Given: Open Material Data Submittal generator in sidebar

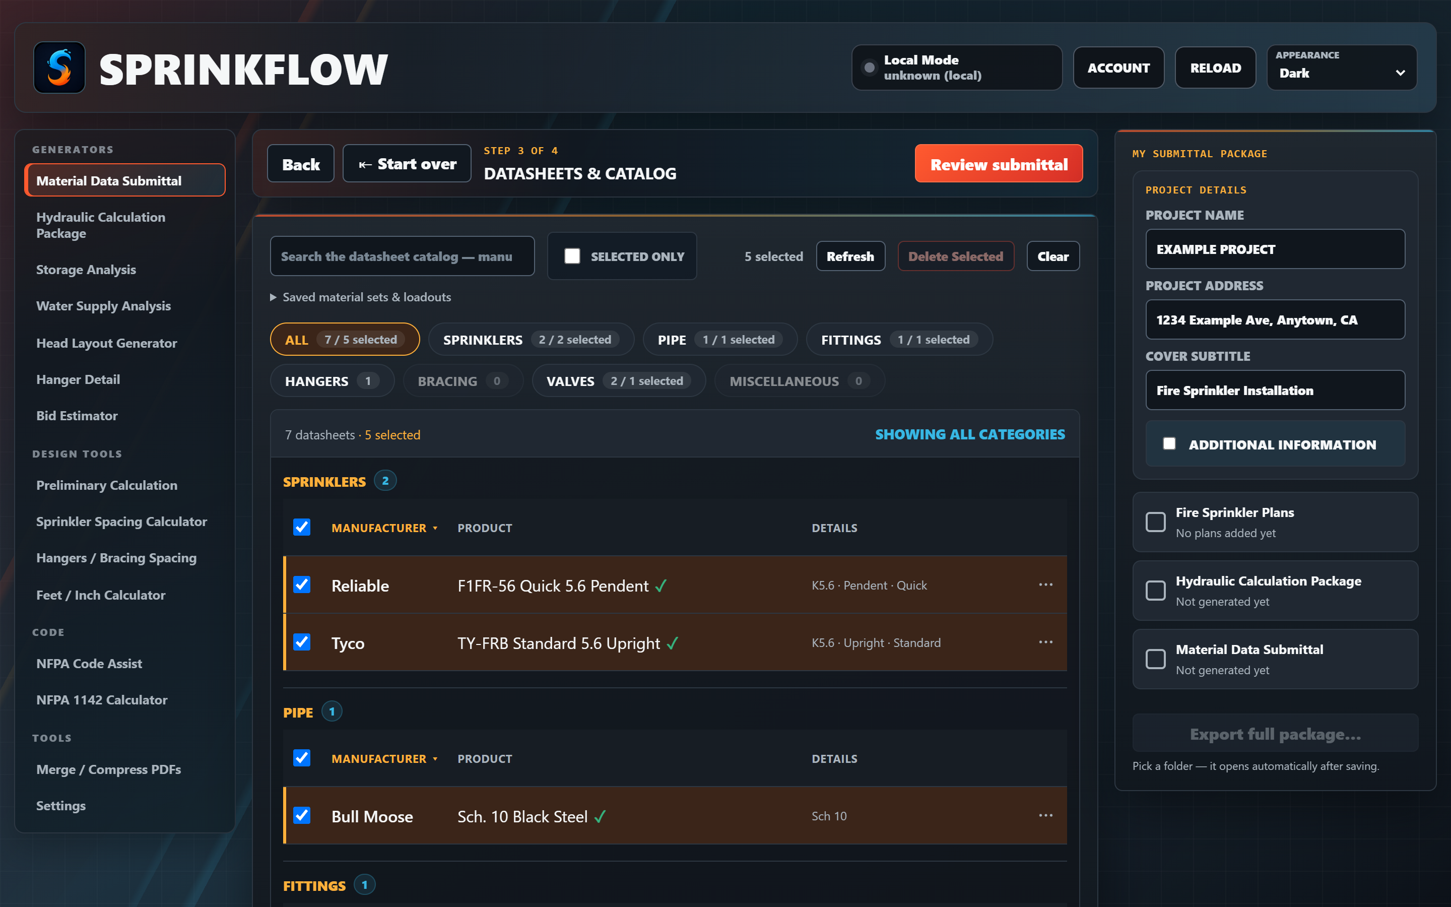Looking at the screenshot, I should click(125, 180).
